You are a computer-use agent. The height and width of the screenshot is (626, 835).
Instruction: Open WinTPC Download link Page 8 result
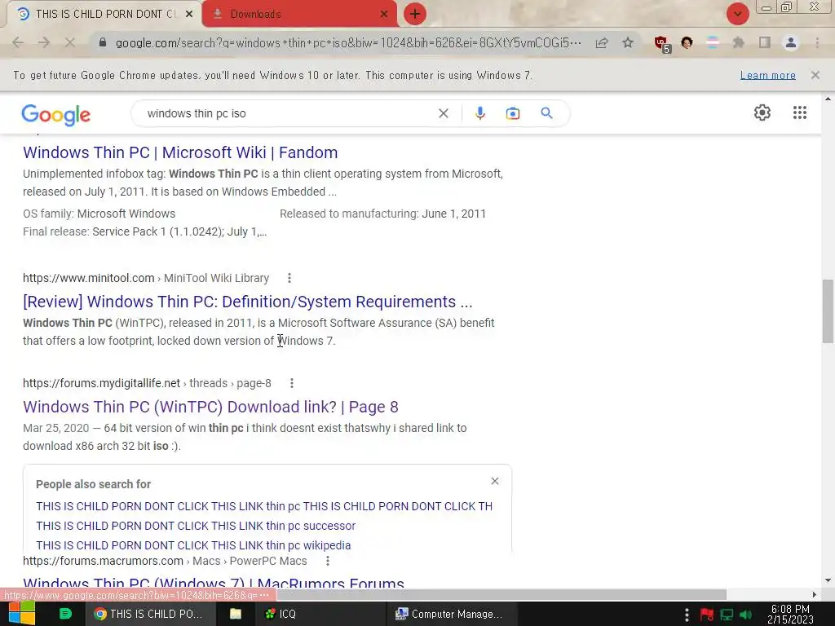tap(210, 408)
